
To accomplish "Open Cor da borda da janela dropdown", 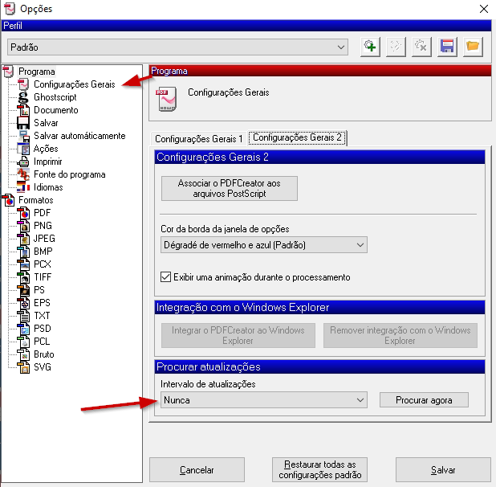I will pos(264,245).
